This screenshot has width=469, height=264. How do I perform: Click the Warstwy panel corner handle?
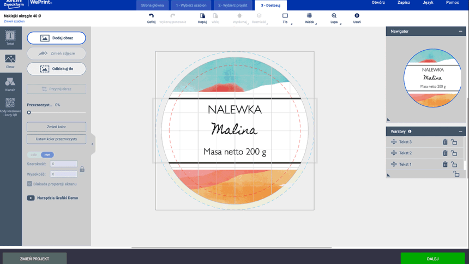point(388,175)
